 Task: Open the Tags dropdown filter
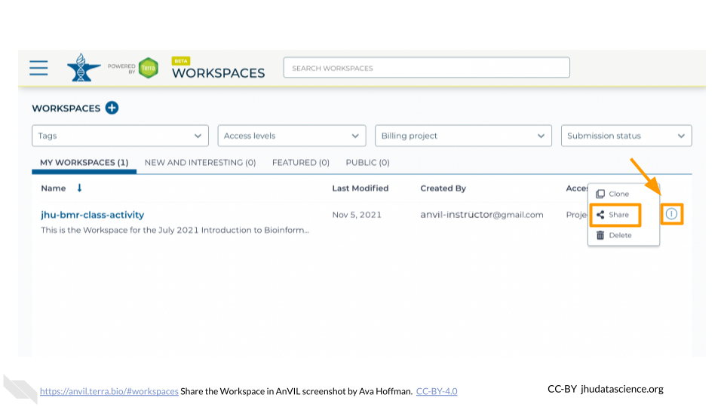(120, 136)
